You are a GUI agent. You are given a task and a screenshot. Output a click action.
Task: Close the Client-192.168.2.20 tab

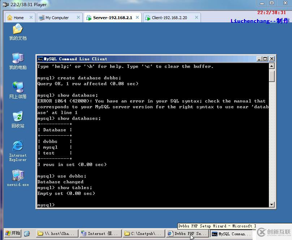pyautogui.click(x=197, y=17)
